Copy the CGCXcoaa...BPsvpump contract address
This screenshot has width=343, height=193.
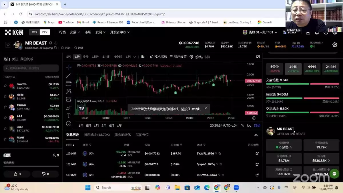(55, 48)
